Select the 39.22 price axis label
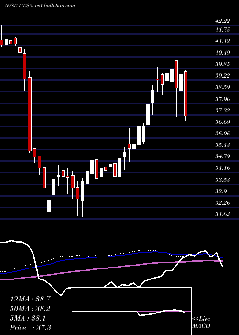The height and width of the screenshot is (335, 239). click(223, 76)
